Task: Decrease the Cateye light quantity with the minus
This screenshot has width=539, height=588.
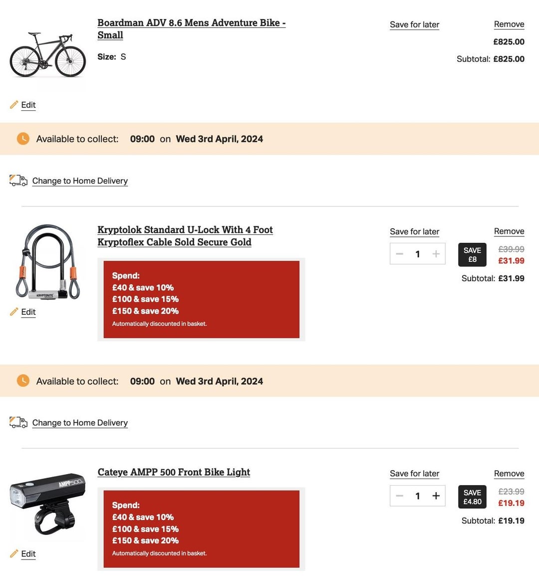Action: 400,496
